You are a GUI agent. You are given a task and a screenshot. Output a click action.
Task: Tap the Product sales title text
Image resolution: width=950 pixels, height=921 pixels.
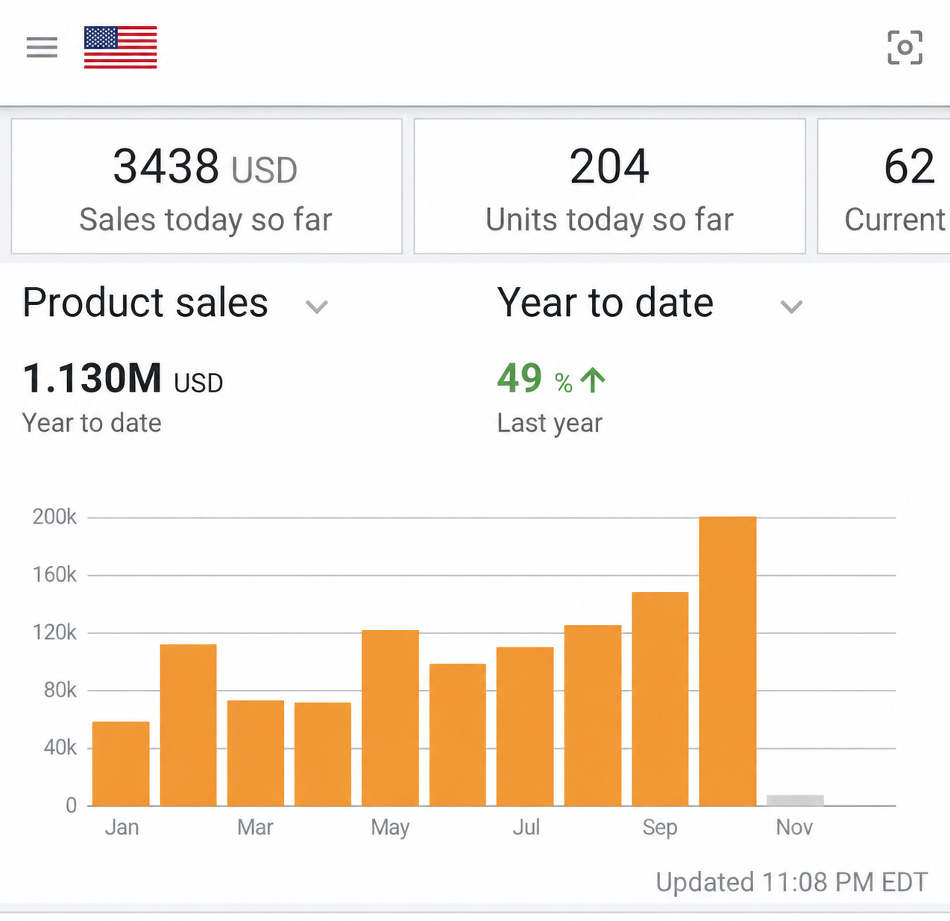coord(145,303)
